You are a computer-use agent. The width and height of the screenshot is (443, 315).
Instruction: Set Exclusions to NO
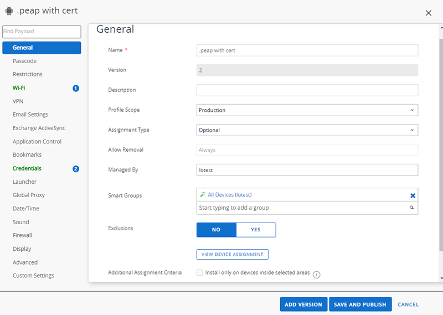(217, 230)
